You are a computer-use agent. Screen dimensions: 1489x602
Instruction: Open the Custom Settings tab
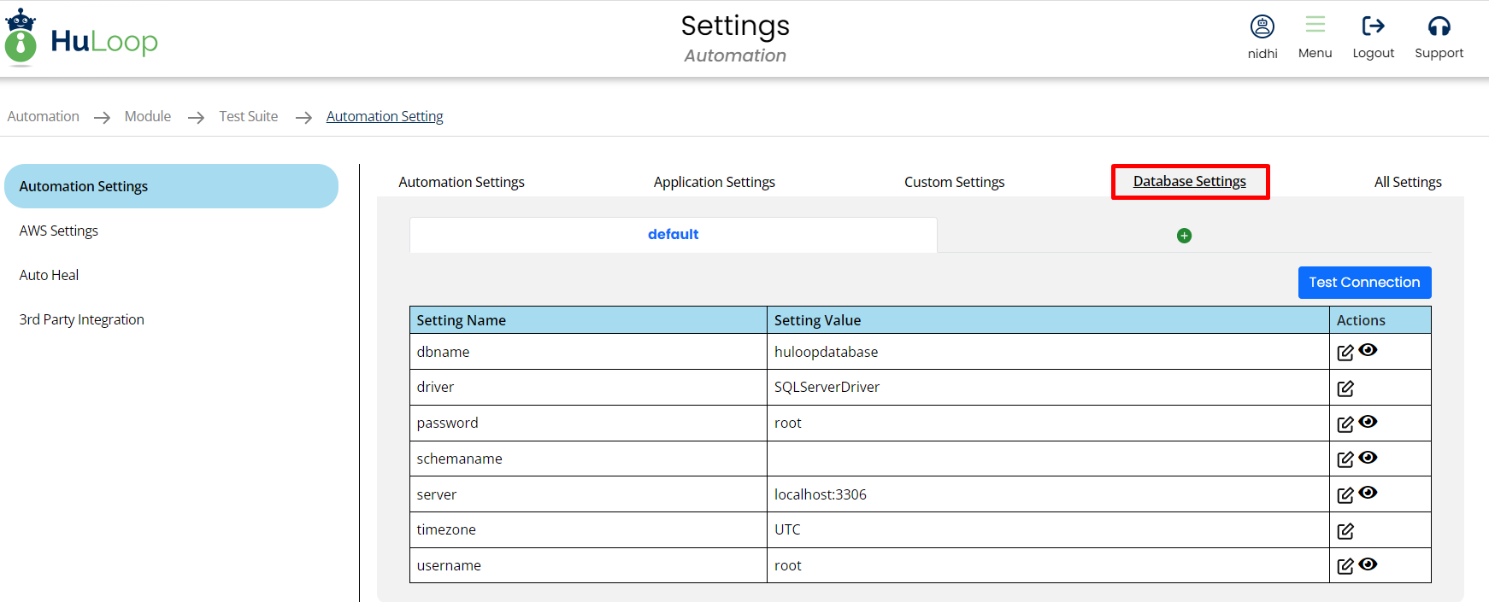(x=954, y=182)
